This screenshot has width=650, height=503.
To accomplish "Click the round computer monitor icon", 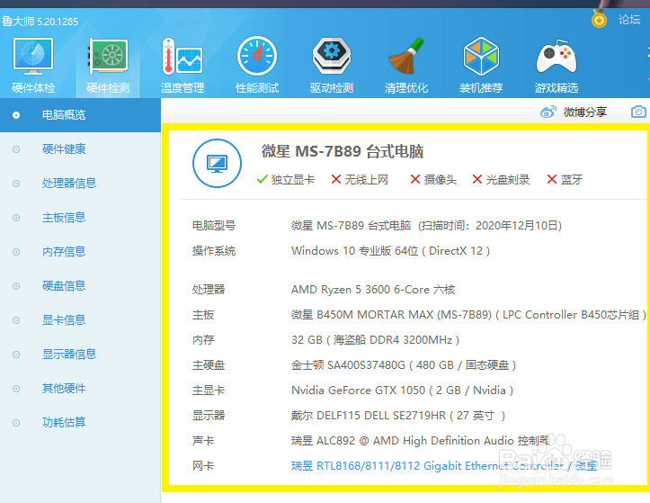I will [x=217, y=163].
